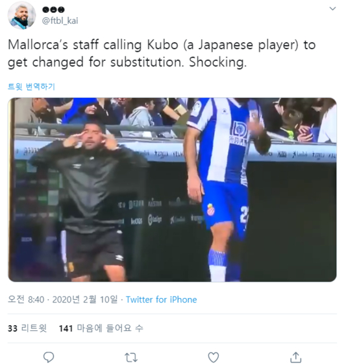Screen dimensions: 344x364
Task: Open the 오전 8:40 timestamp
Action: [x=26, y=299]
